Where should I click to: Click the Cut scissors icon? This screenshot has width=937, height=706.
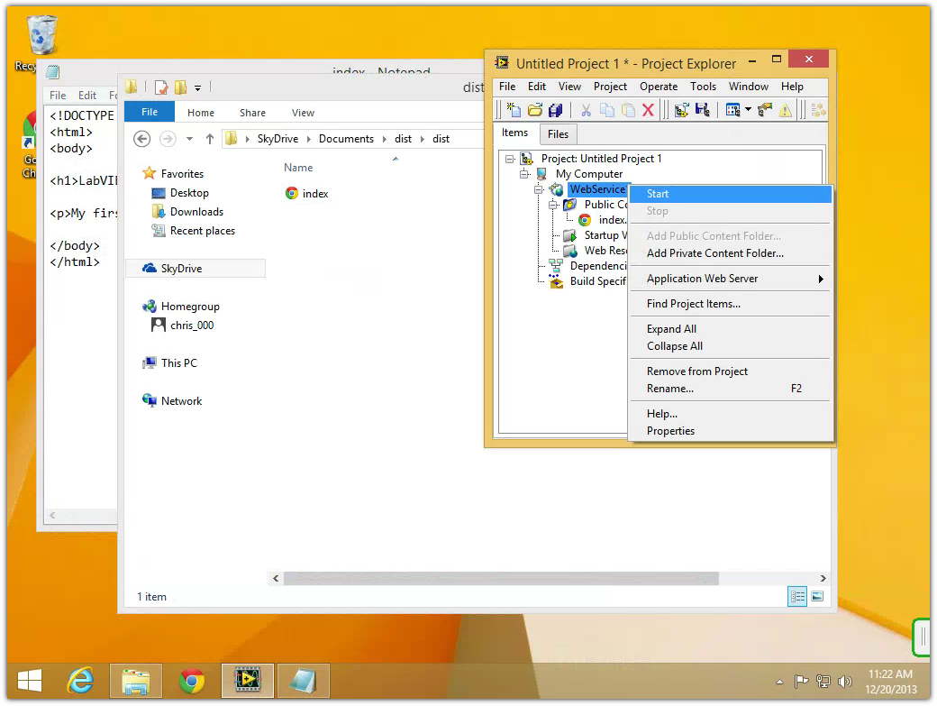tap(586, 110)
